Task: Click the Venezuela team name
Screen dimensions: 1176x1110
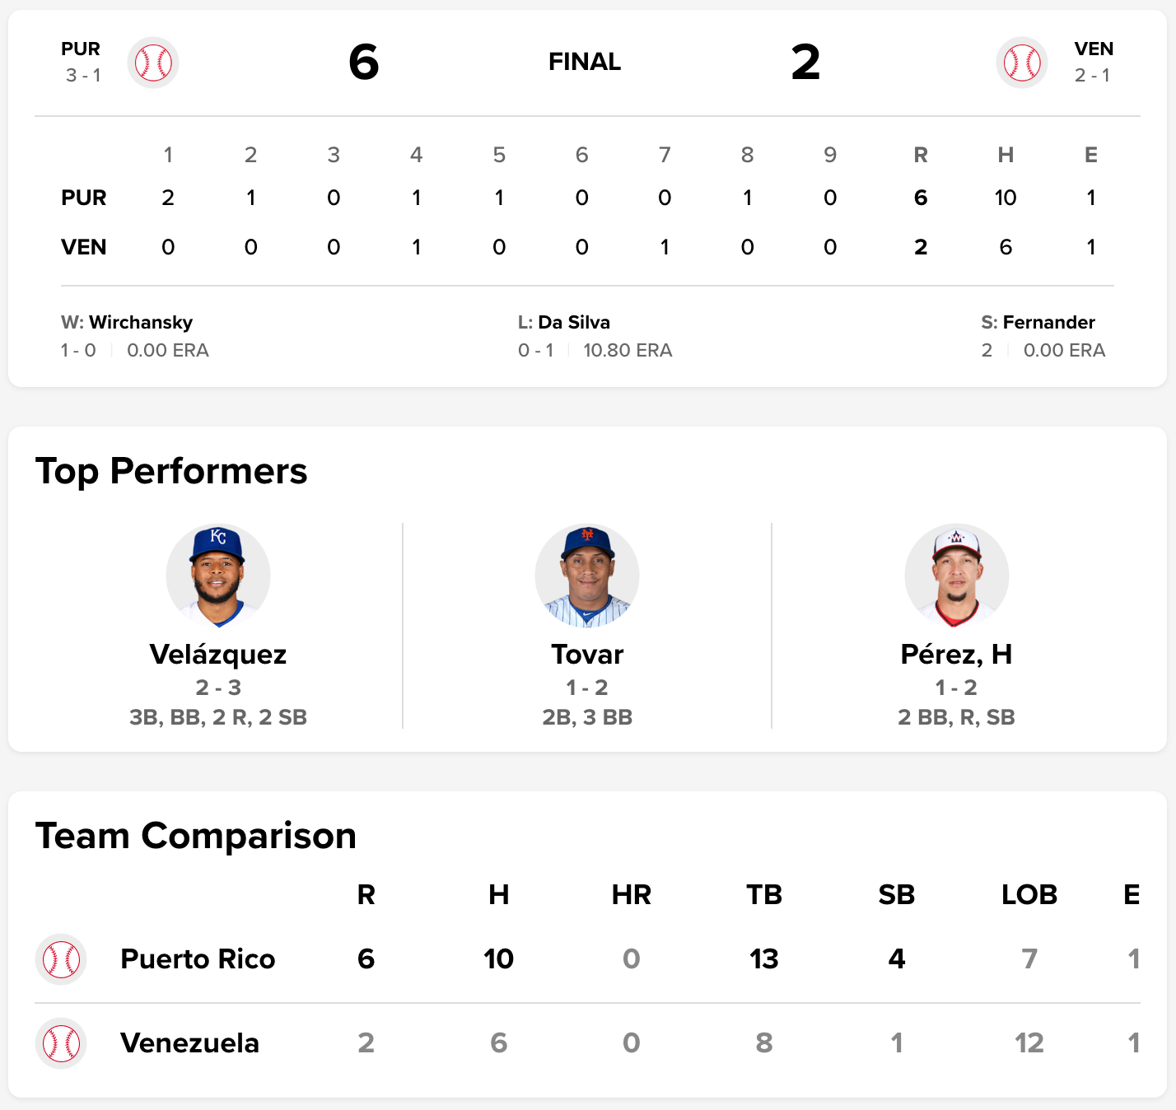Action: (x=189, y=1043)
